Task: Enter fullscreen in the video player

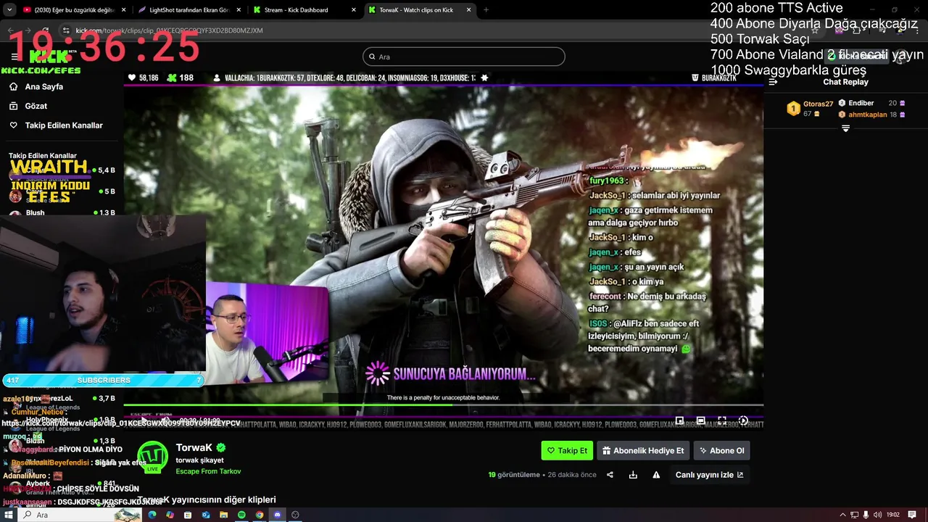Action: 722,420
